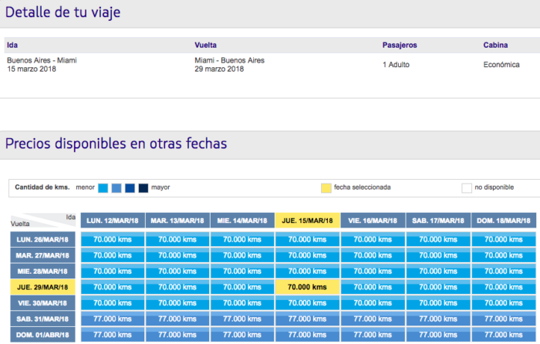The height and width of the screenshot is (344, 540).
Task: Click the darkest navy 'mayor' legend swatch
Action: [143, 187]
